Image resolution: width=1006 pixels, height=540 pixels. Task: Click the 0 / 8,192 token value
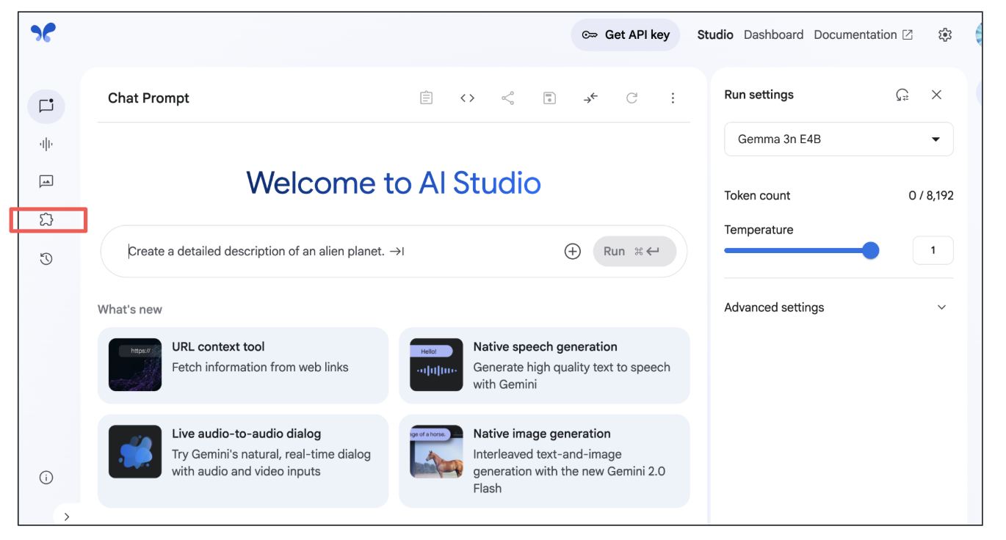pyautogui.click(x=931, y=195)
